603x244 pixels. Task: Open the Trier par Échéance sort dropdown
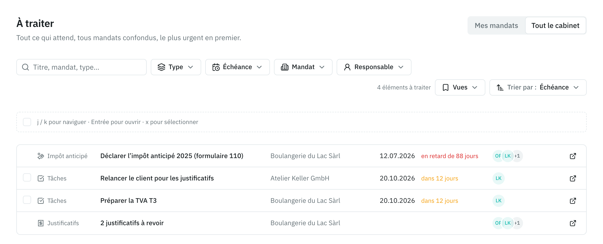pyautogui.click(x=538, y=87)
